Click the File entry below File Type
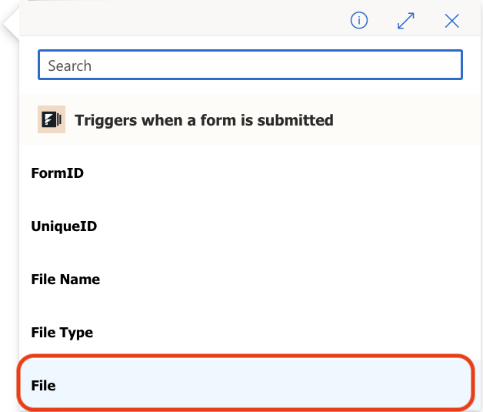The width and height of the screenshot is (483, 412). click(x=44, y=385)
